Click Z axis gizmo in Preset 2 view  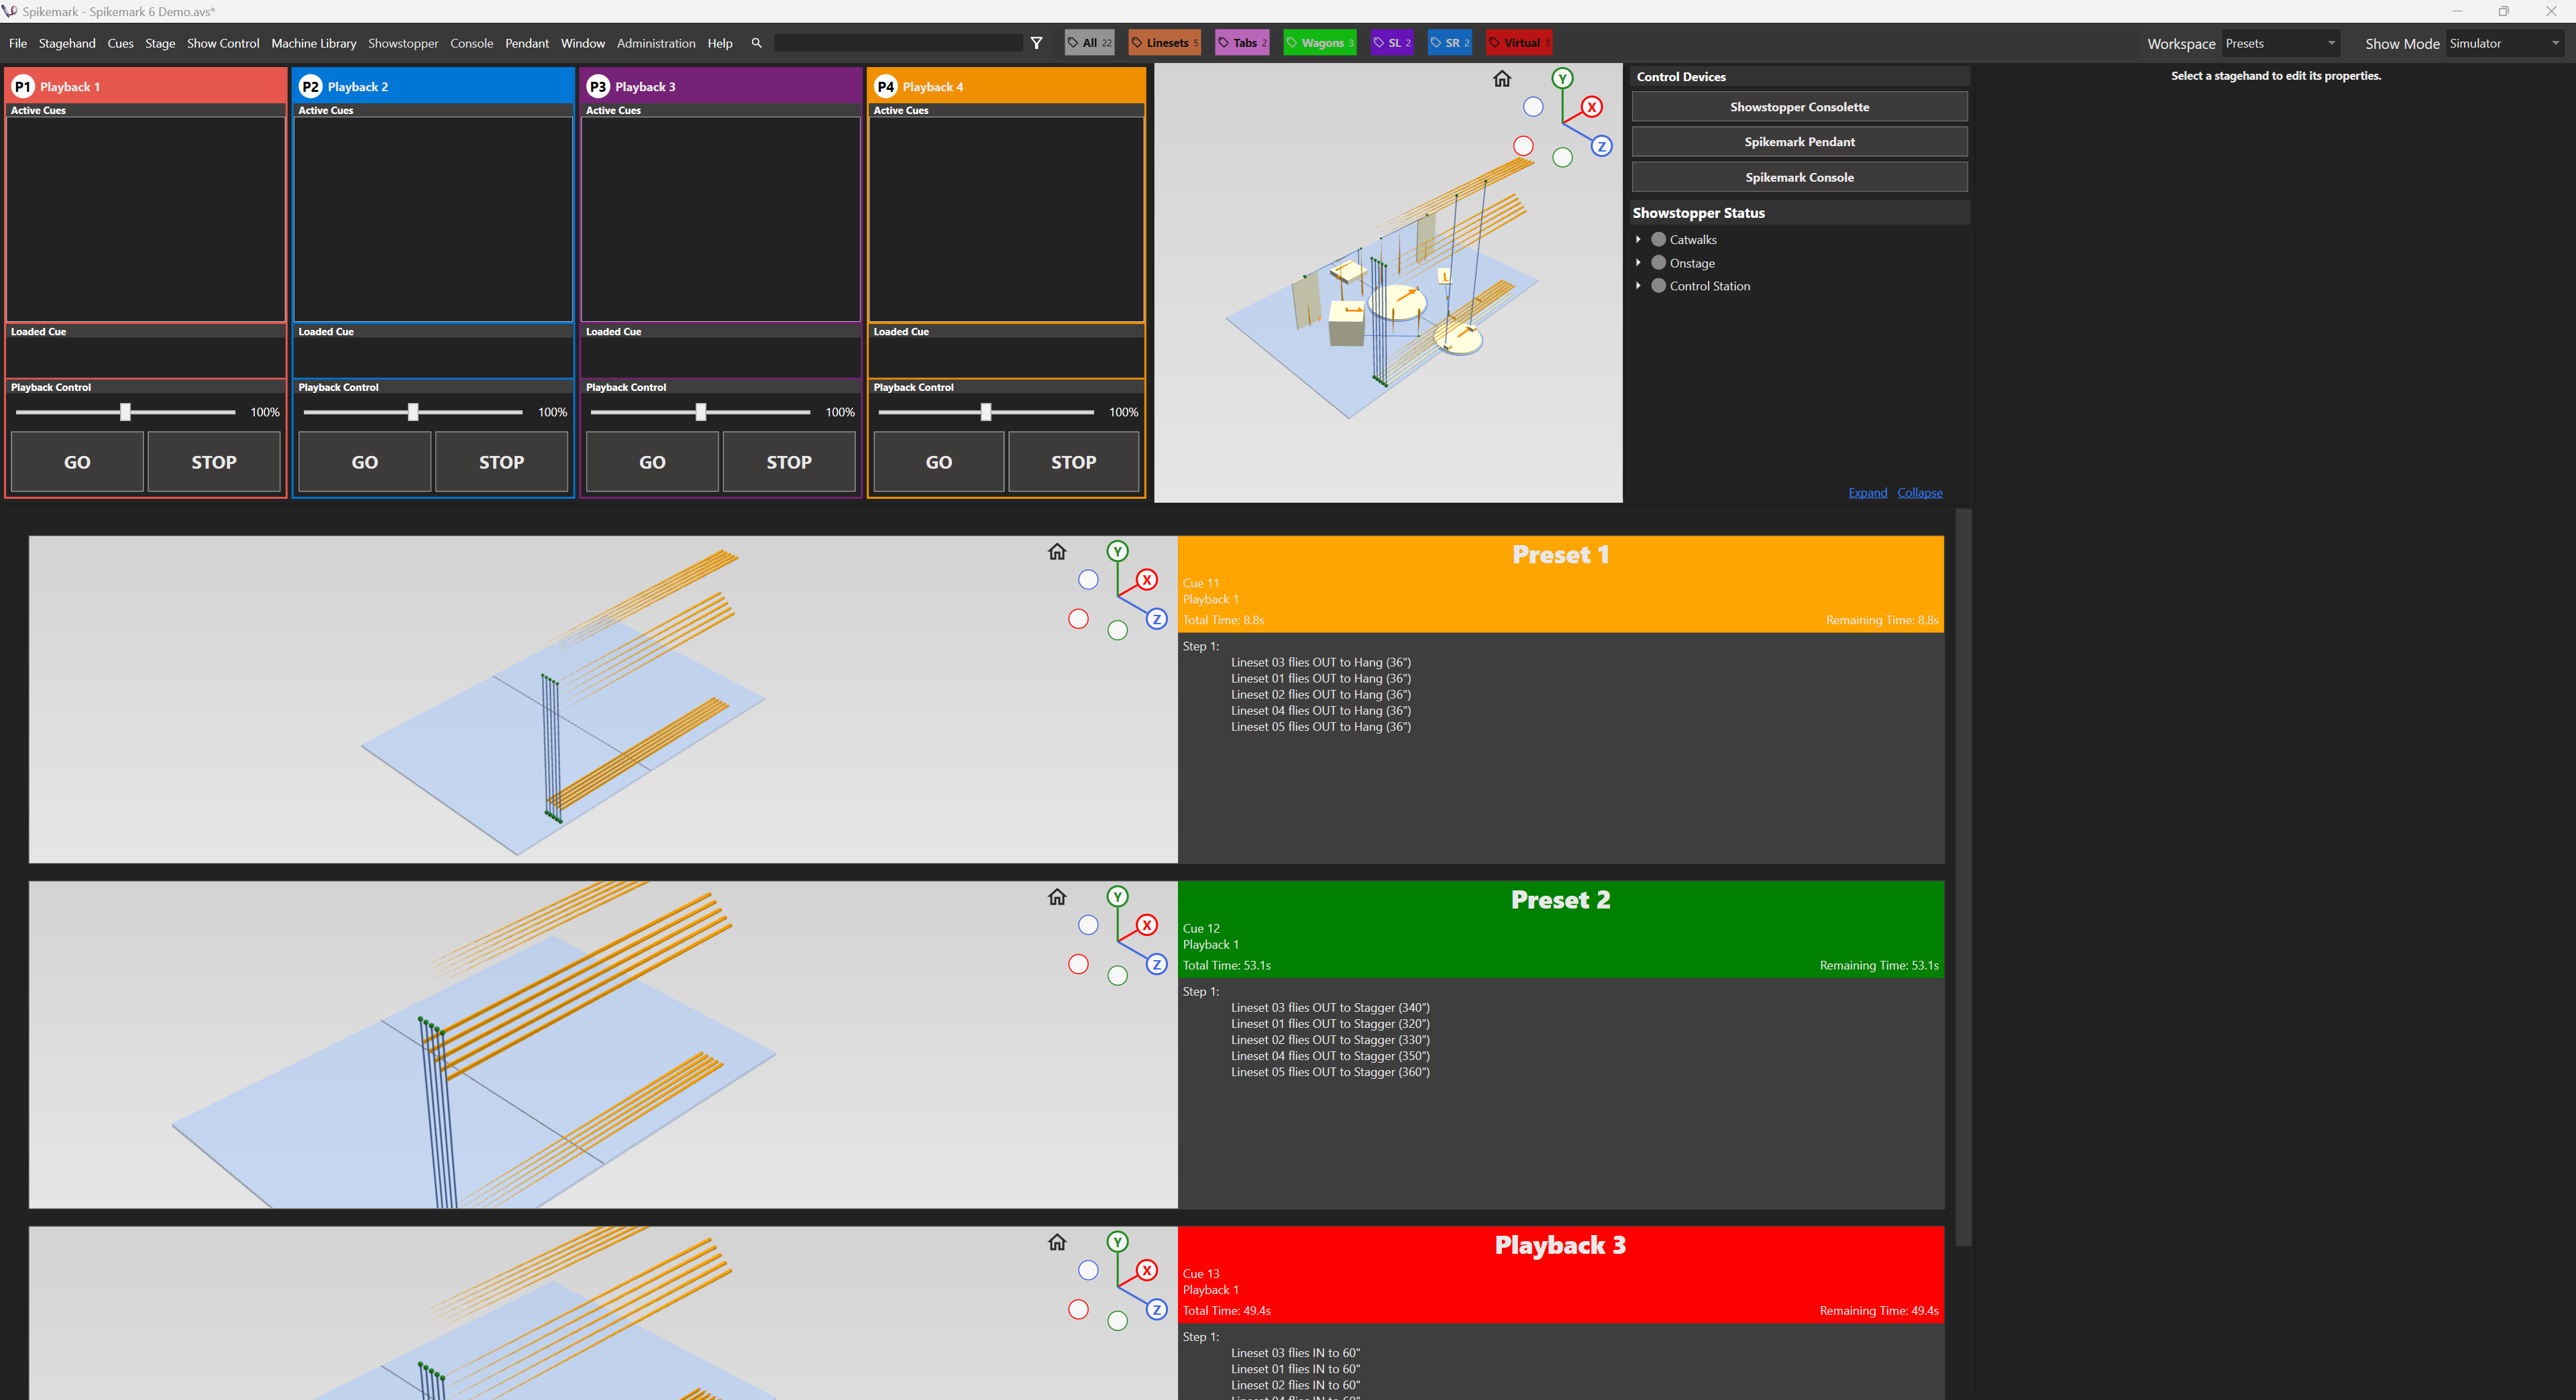coord(1156,964)
